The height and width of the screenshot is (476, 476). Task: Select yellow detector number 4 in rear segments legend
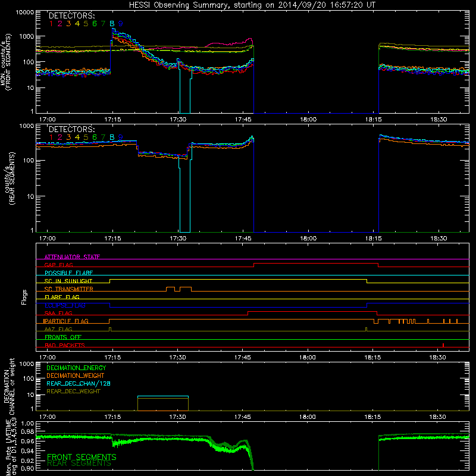(77, 137)
